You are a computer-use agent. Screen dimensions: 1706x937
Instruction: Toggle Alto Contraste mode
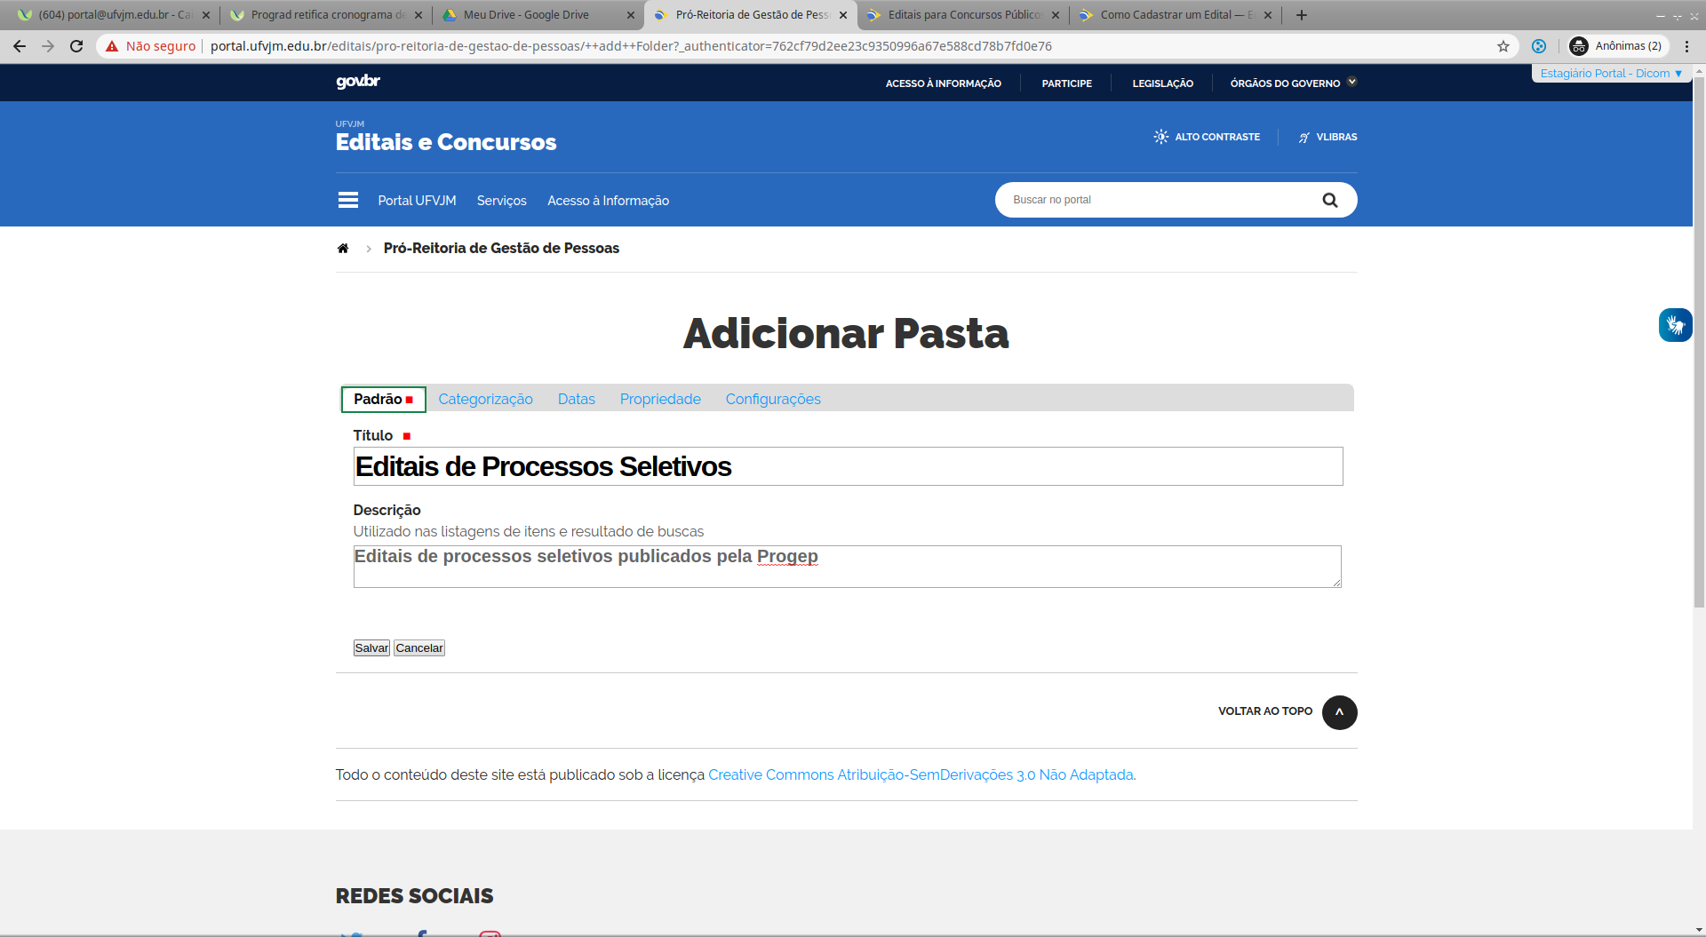click(1207, 137)
